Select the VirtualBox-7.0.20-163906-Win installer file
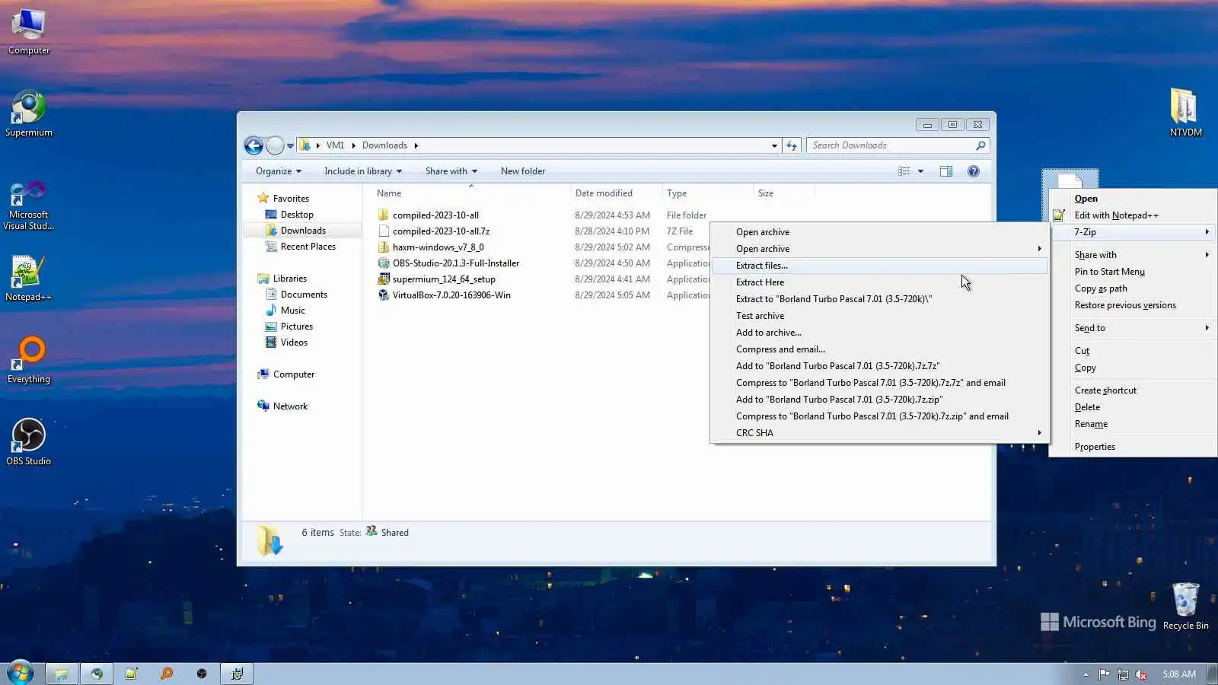The width and height of the screenshot is (1218, 685). point(451,295)
